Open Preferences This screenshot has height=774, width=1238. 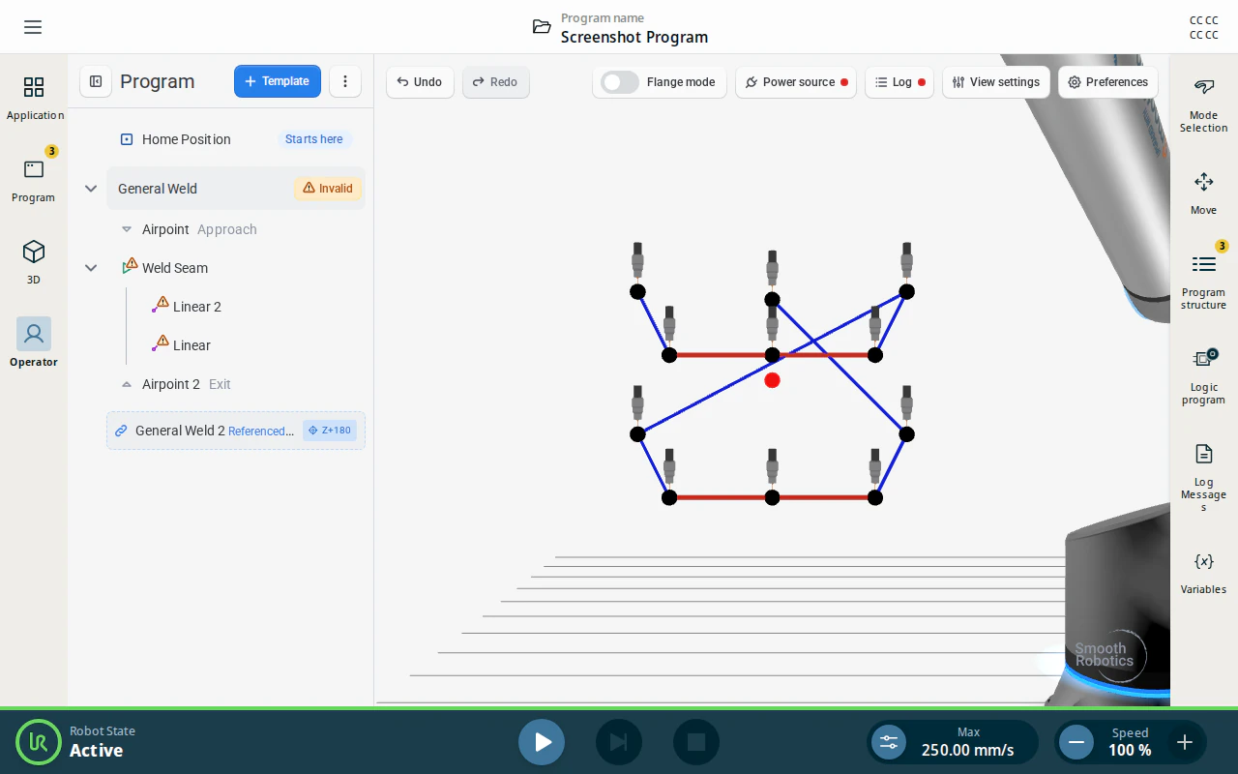(1108, 82)
